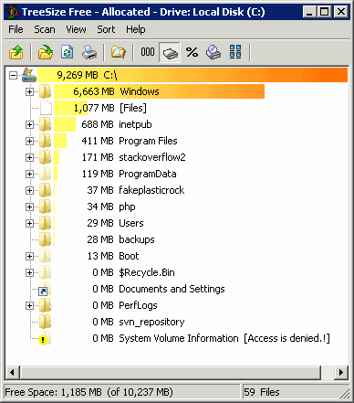Maximize the TreeSize Free window
The image size is (354, 403).
[x=325, y=12]
